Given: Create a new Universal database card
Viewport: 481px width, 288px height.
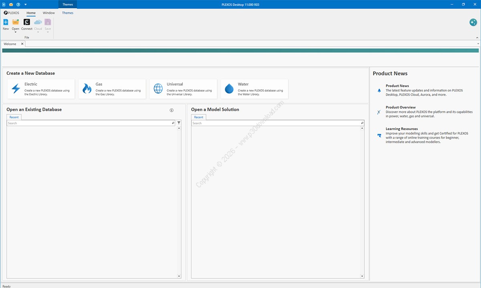Looking at the screenshot, I should click(183, 89).
